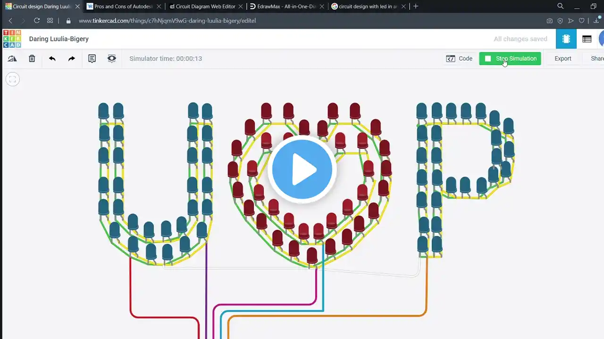
Task: Take a snapshot with the camera icon
Action: pyautogui.click(x=550, y=21)
